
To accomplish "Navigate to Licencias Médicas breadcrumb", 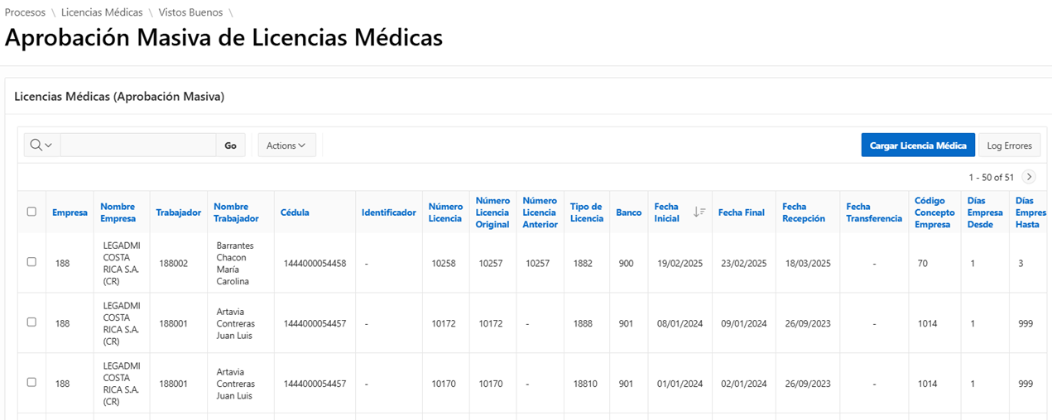I will click(x=102, y=12).
